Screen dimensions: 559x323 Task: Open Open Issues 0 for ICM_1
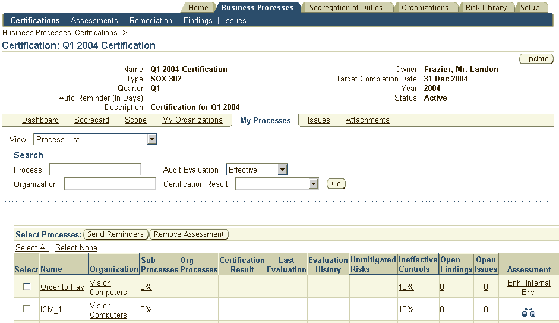pyautogui.click(x=486, y=309)
